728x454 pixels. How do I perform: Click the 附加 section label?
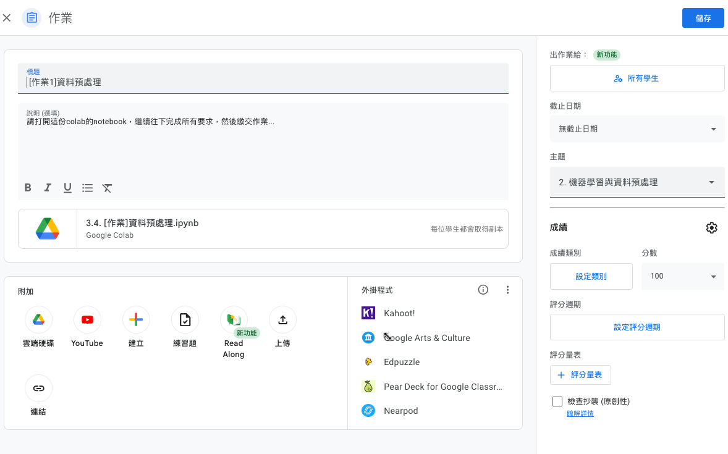[x=25, y=291]
